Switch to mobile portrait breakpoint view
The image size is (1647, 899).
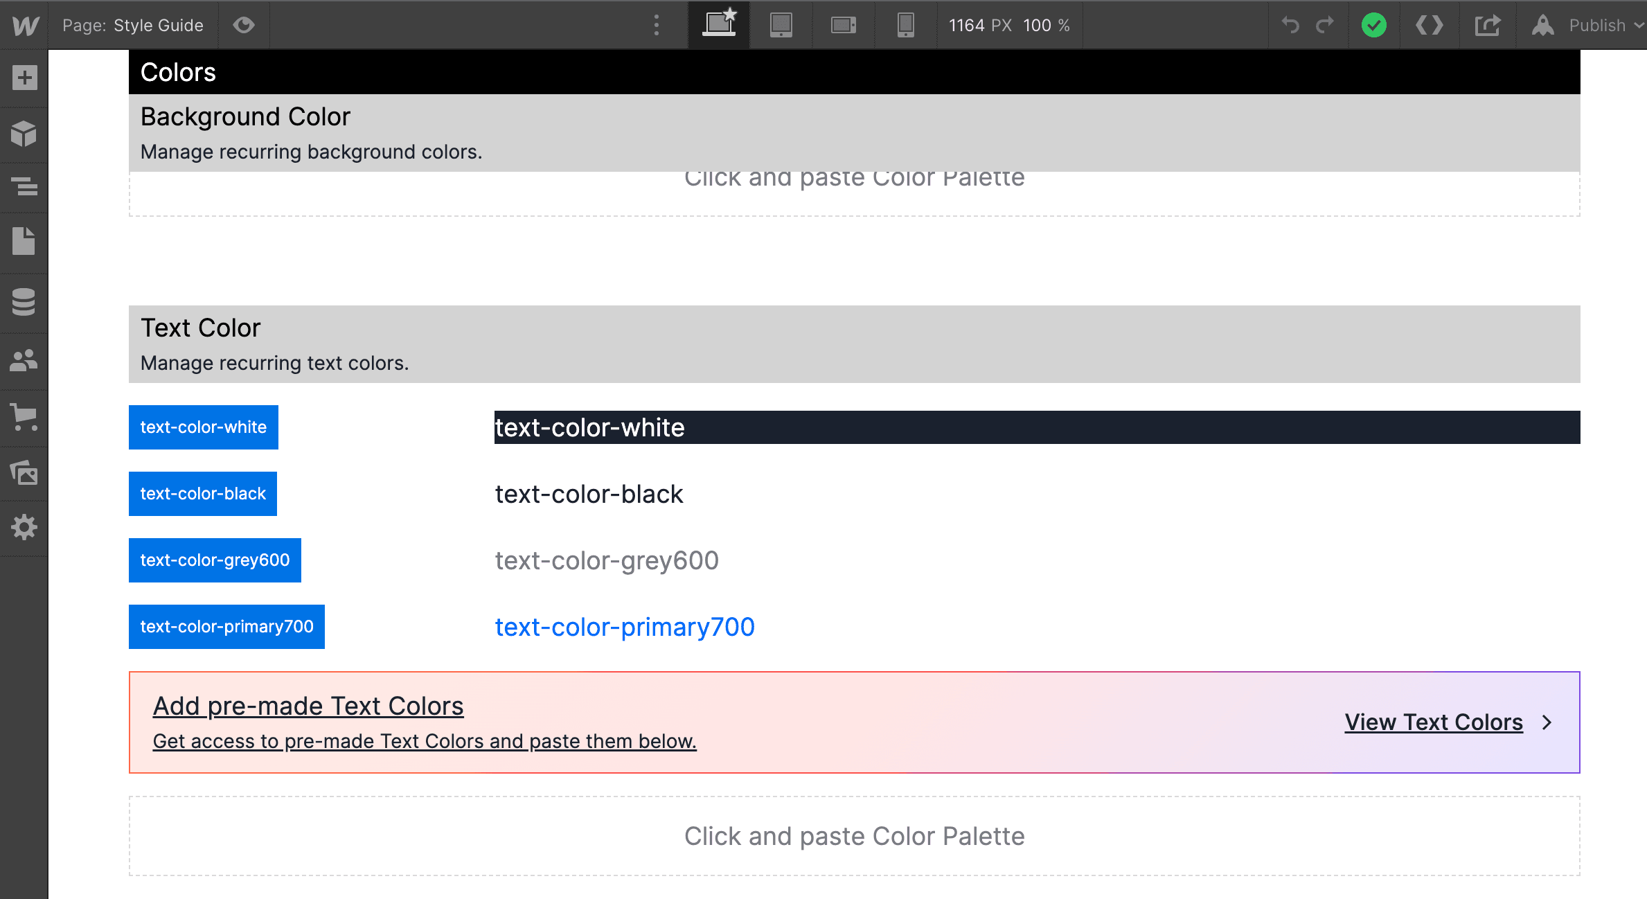coord(905,25)
